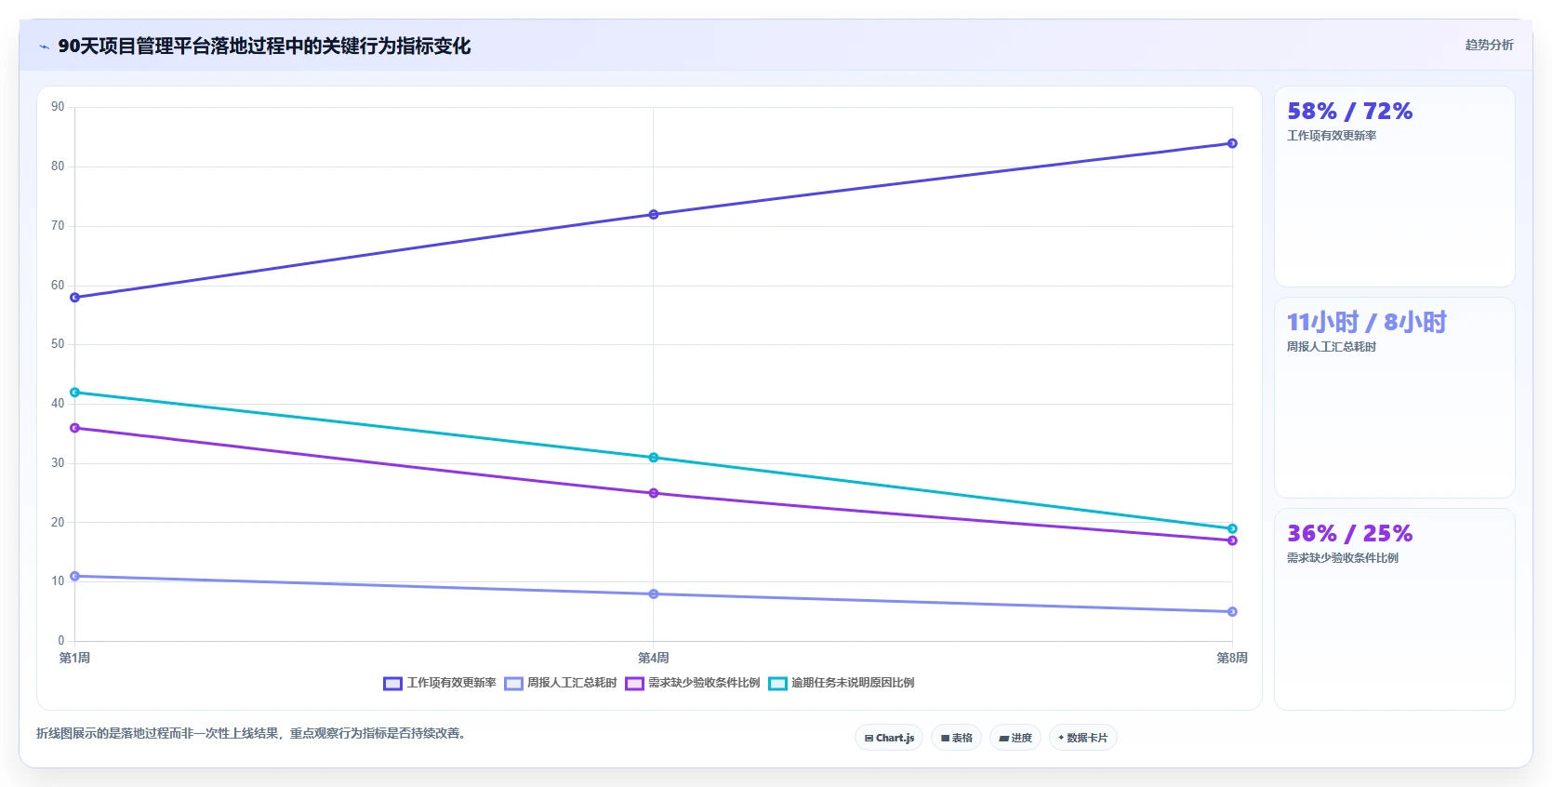Image resolution: width=1552 pixels, height=787 pixels.
Task: Click the 第1周 x-axis label
Action: point(75,658)
